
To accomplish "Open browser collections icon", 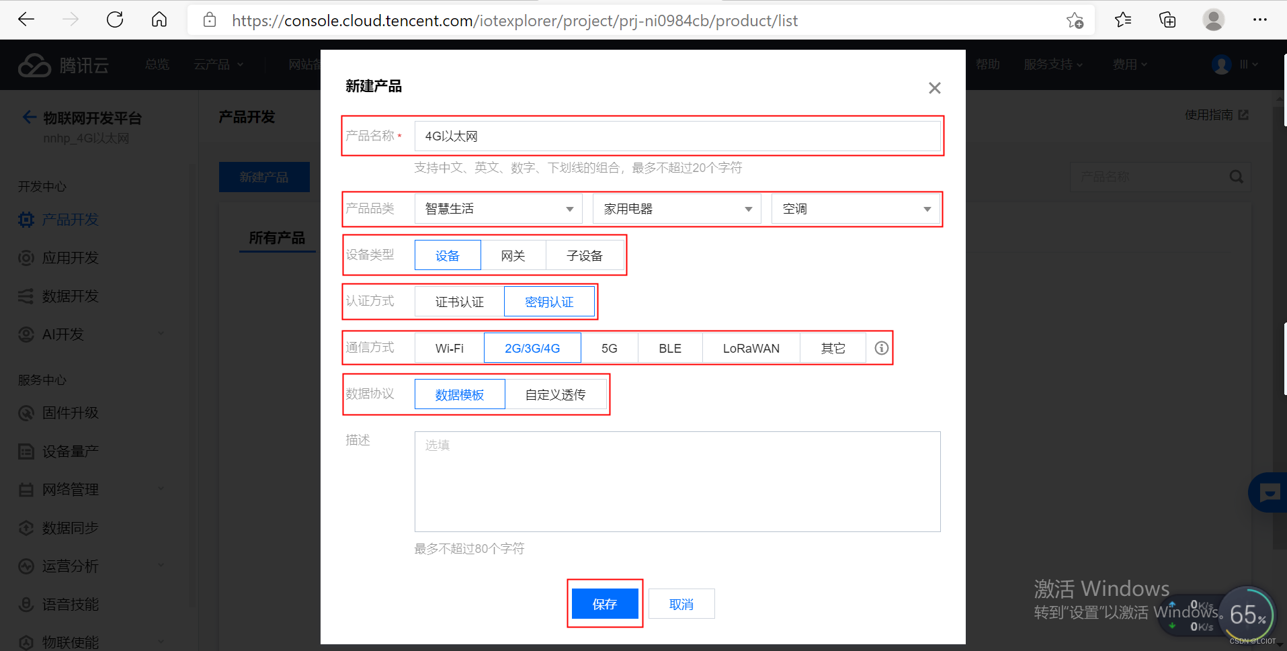I will [x=1167, y=20].
